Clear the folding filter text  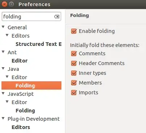pos(57,17)
